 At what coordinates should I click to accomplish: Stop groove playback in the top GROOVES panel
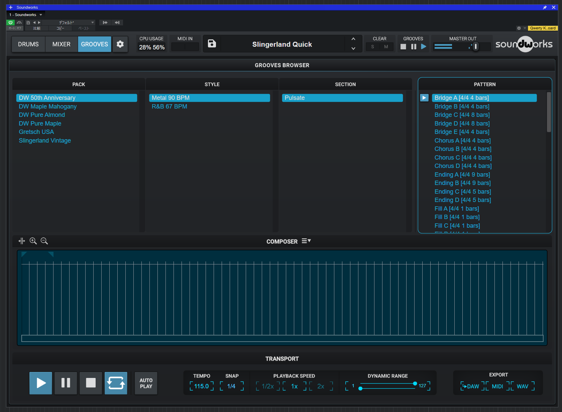point(403,47)
